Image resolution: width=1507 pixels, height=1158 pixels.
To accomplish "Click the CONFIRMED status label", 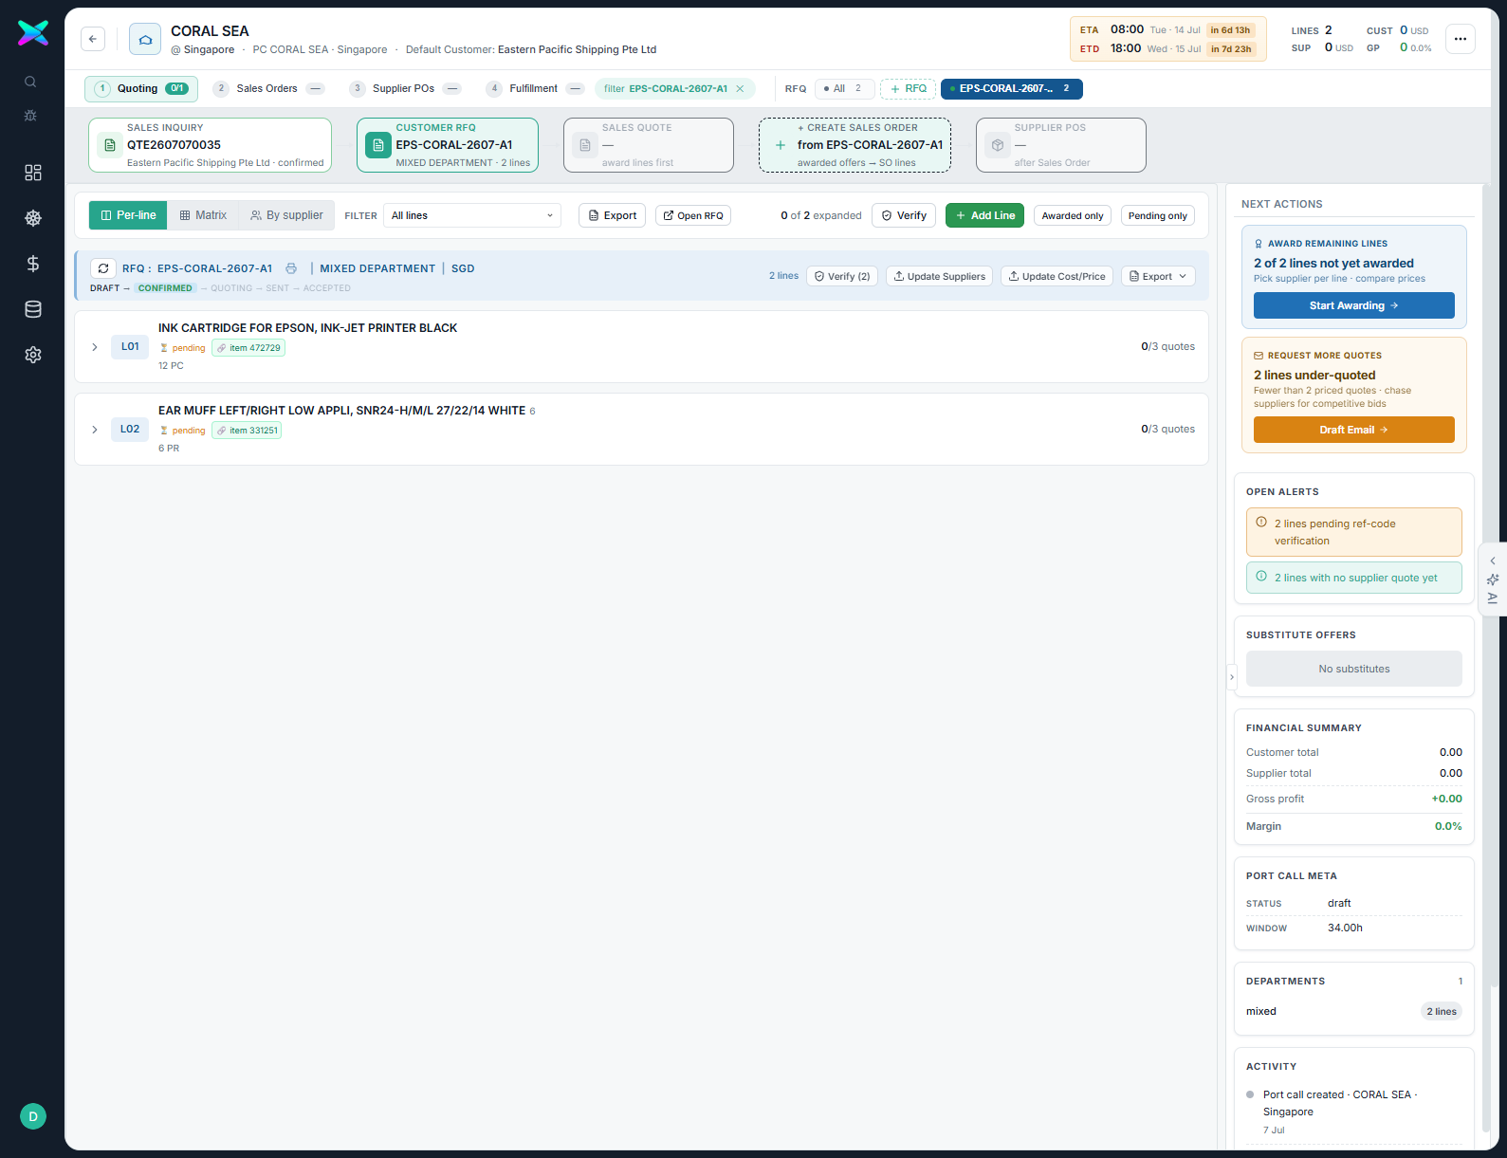I will tap(165, 288).
